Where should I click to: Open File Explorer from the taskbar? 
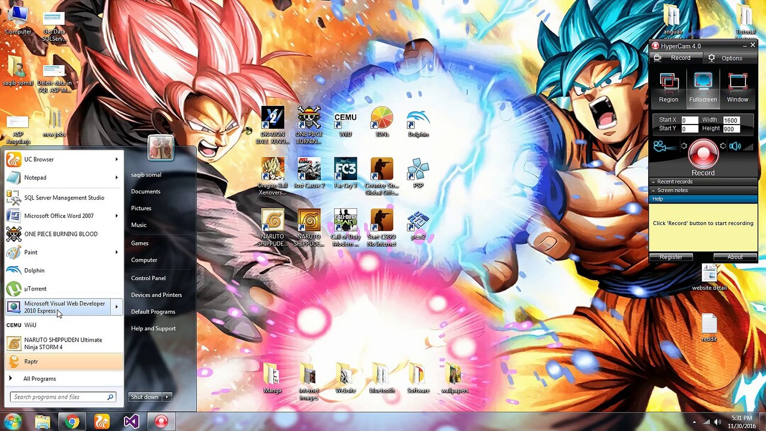[42, 422]
